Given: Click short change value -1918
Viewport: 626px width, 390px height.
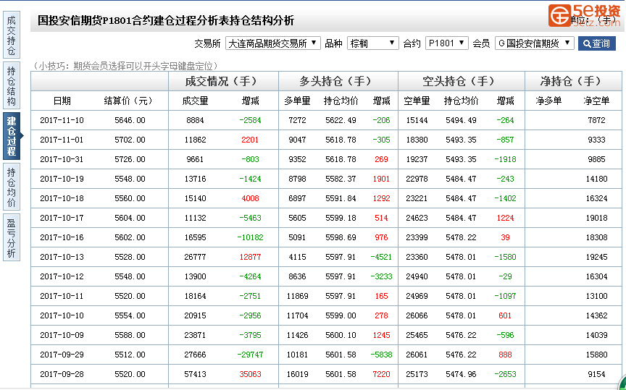Looking at the screenshot, I should tap(505, 159).
